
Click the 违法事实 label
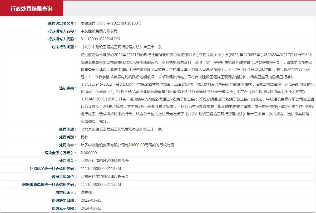pos(68,88)
